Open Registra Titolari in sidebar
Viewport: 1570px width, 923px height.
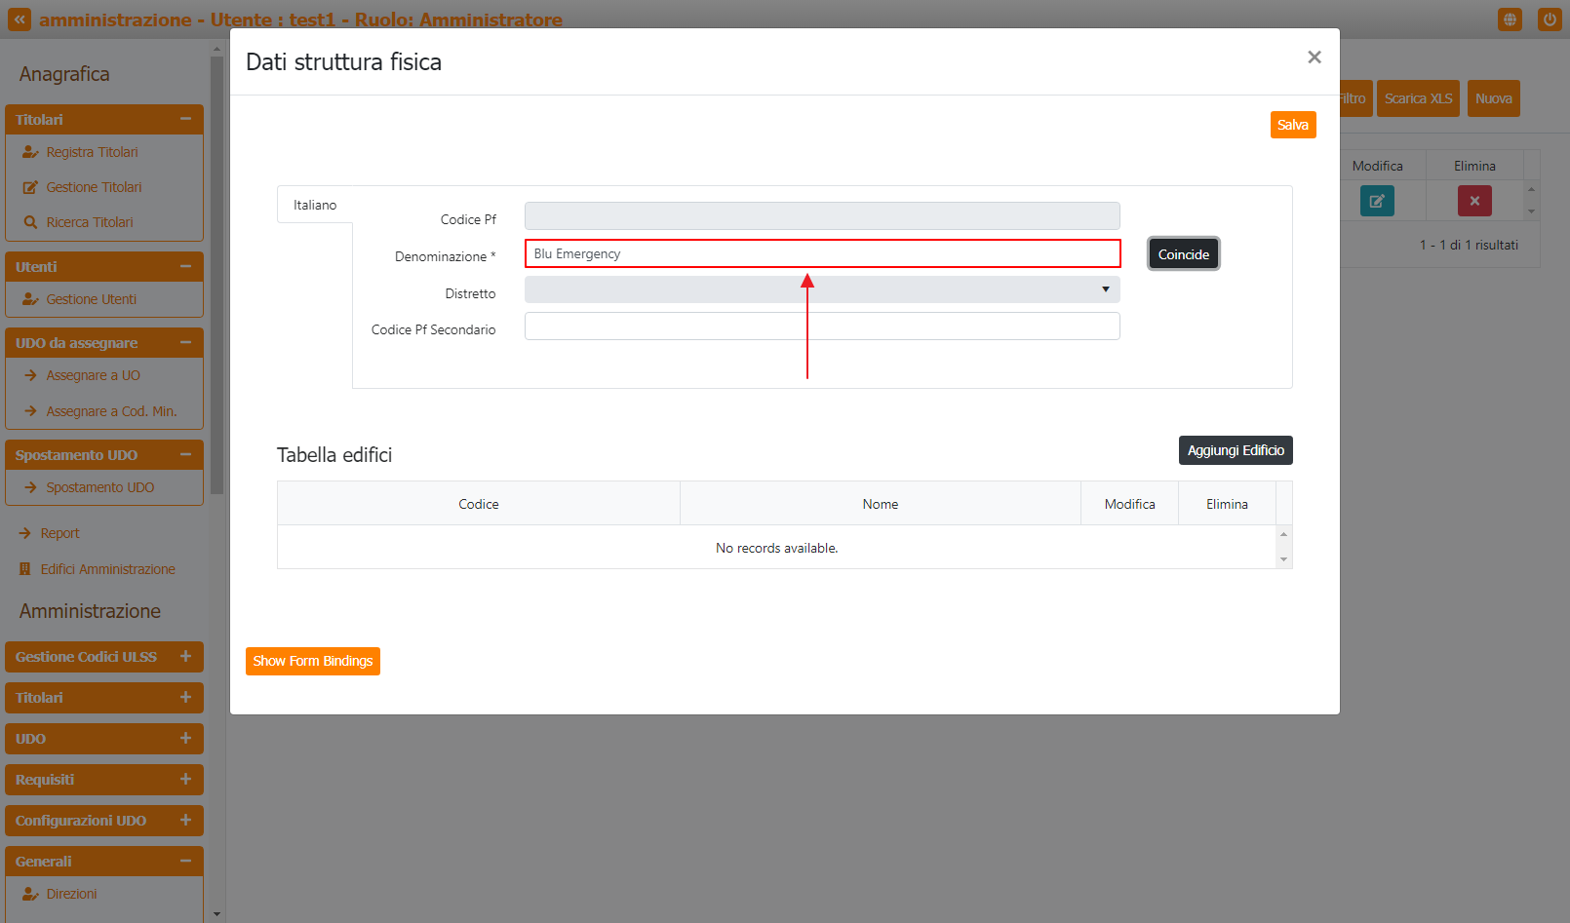pyautogui.click(x=92, y=152)
